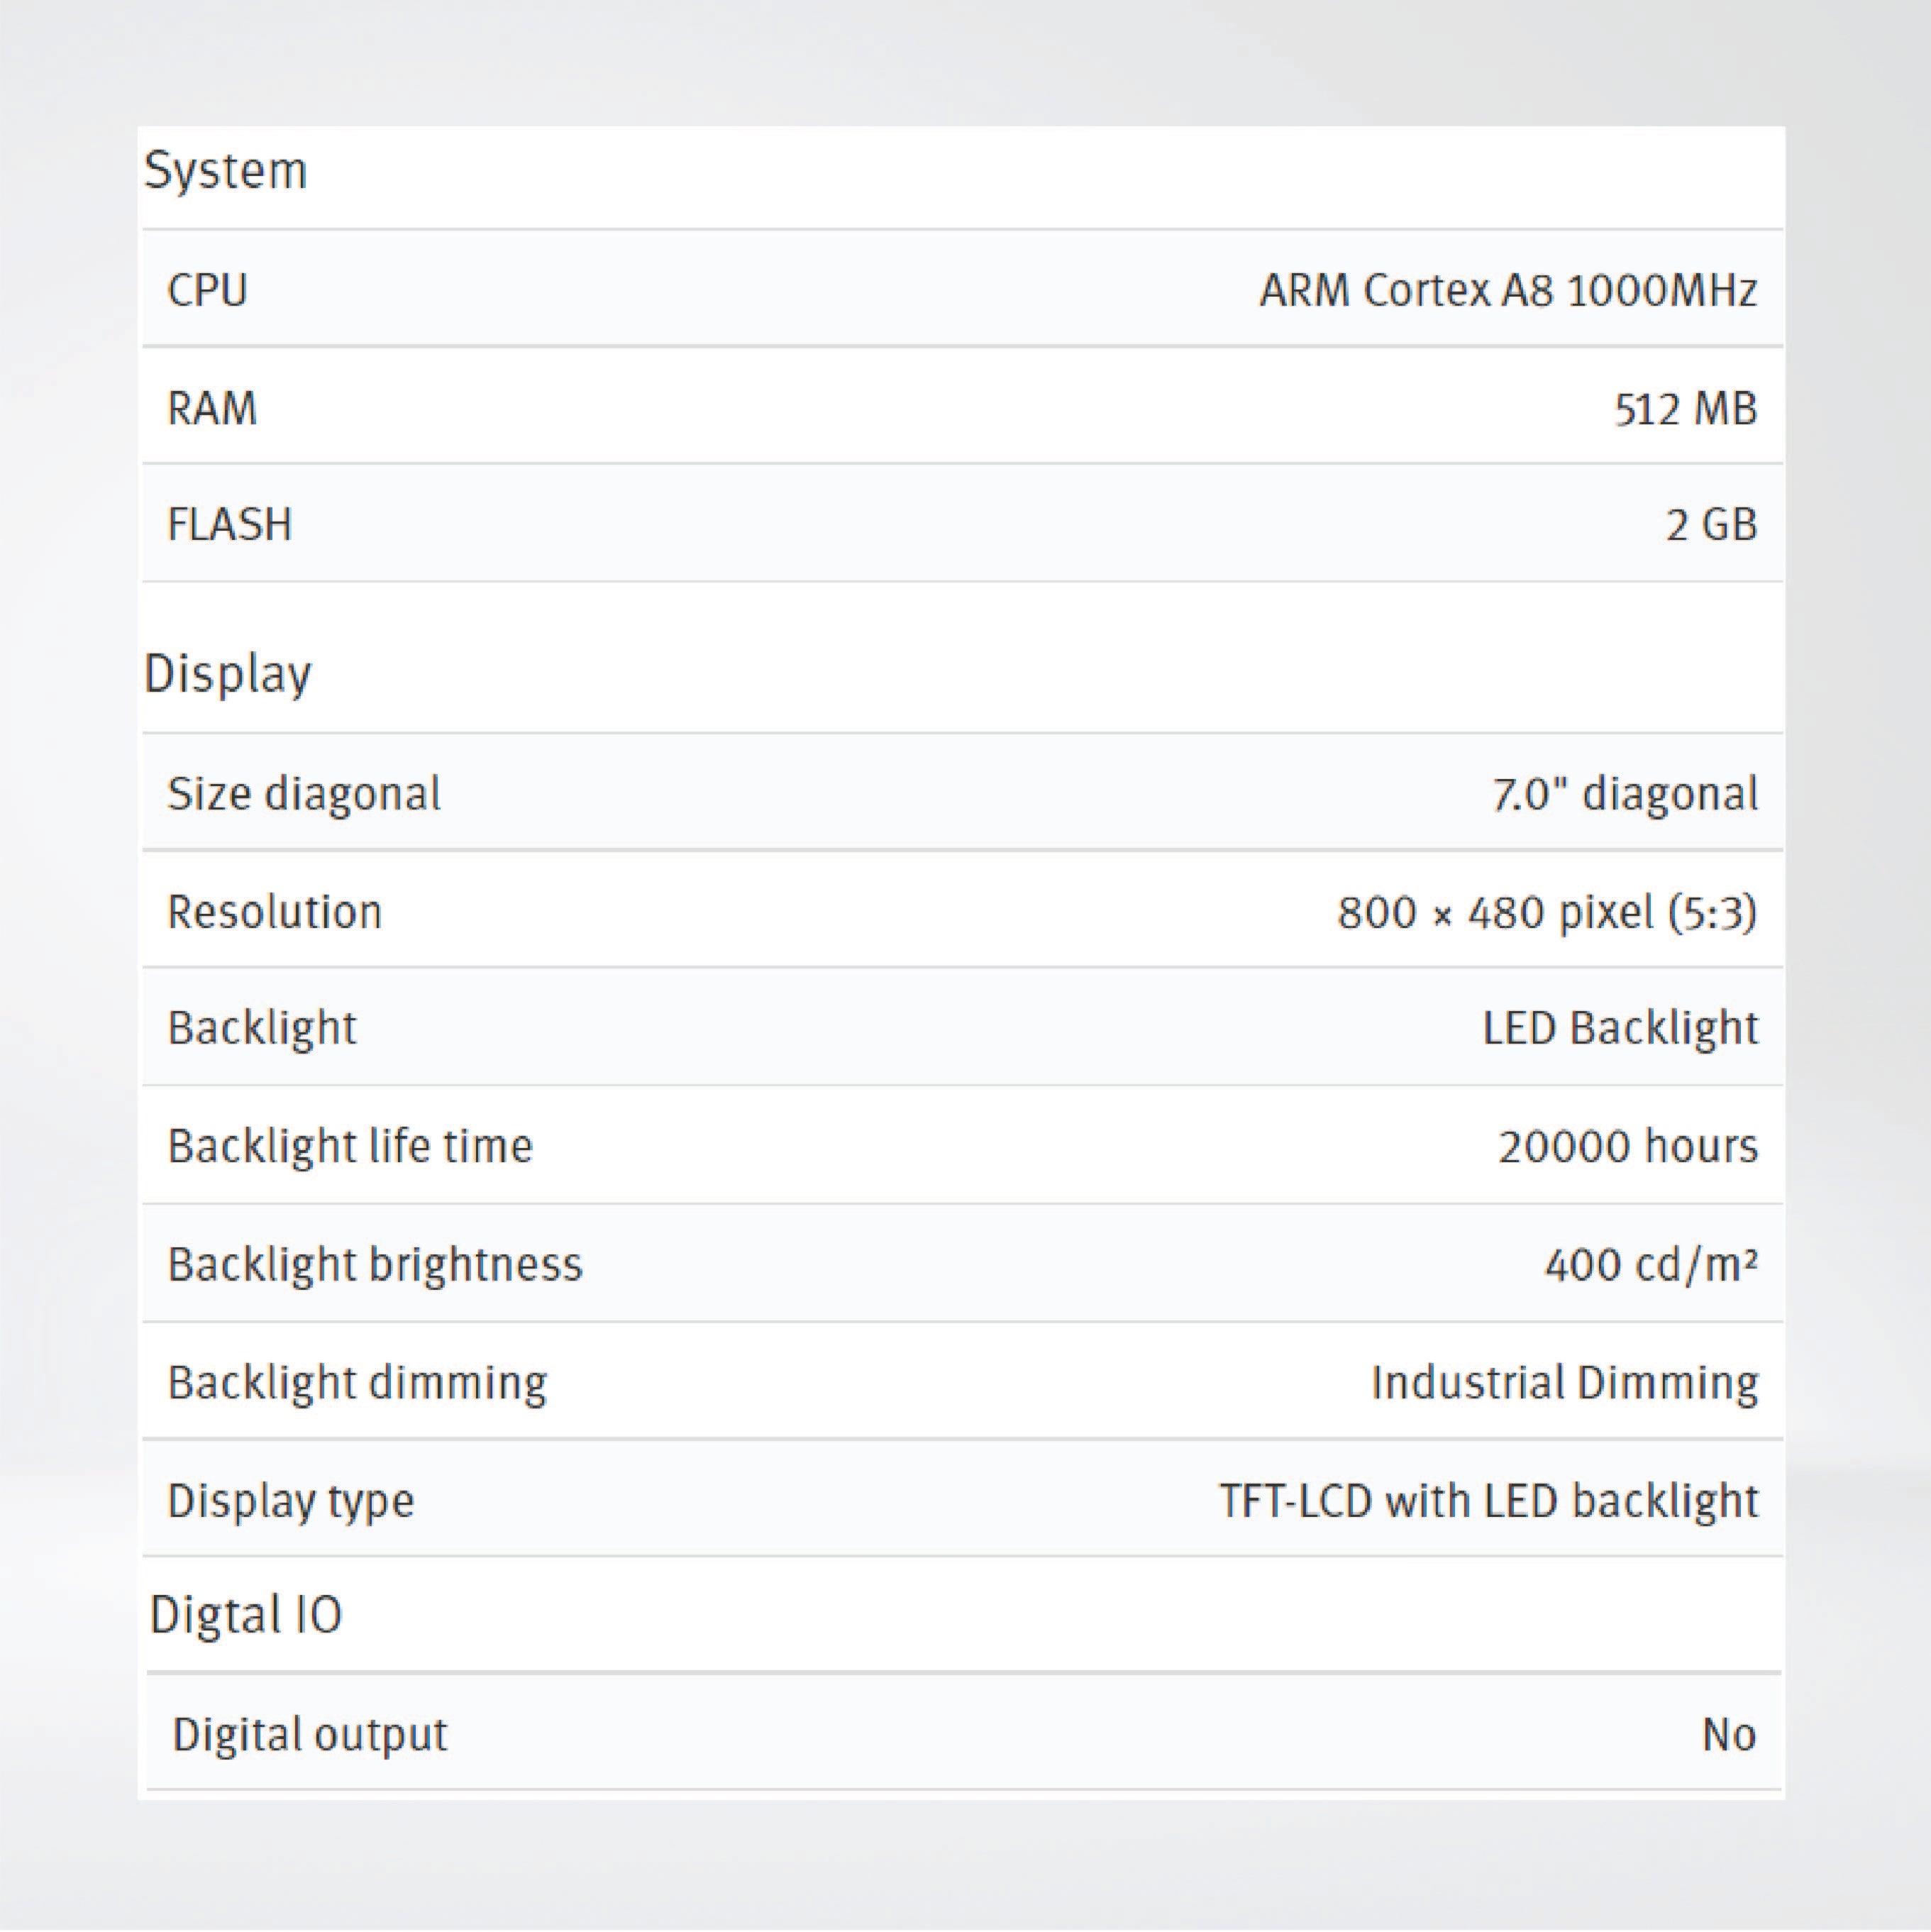Select the Size diagonal label
Screen dimensions: 1931x1932
click(303, 794)
